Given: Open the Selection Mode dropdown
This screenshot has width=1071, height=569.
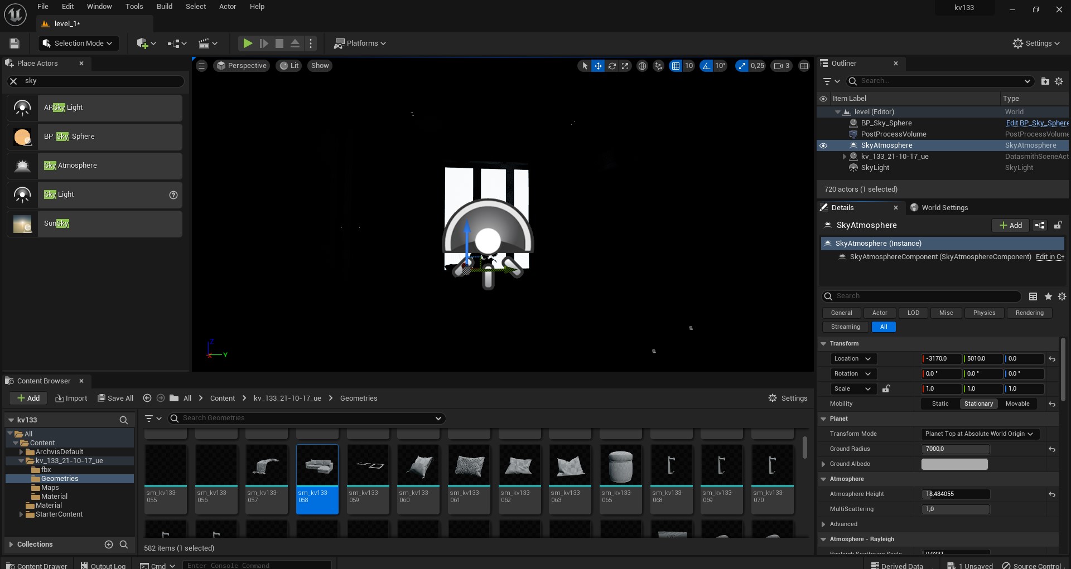Looking at the screenshot, I should (x=78, y=43).
